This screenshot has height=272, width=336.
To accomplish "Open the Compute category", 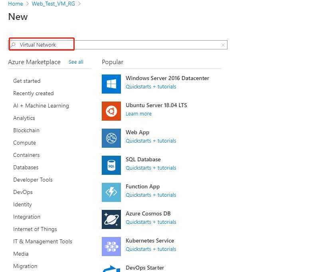I will pos(24,143).
